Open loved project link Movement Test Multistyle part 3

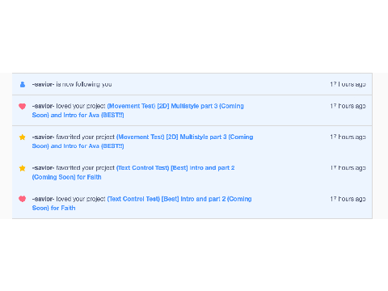pos(137,111)
